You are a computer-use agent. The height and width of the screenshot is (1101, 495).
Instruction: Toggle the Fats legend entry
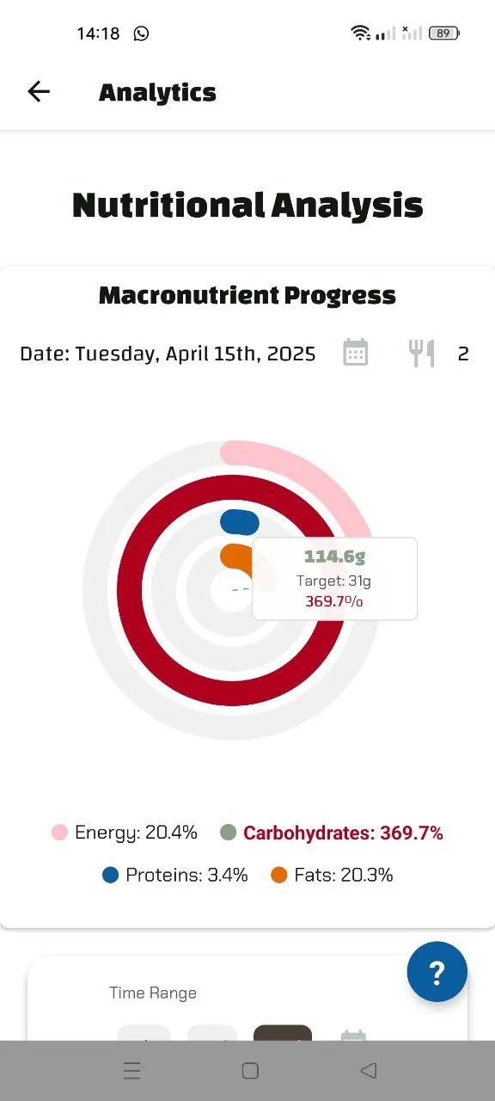tap(333, 874)
